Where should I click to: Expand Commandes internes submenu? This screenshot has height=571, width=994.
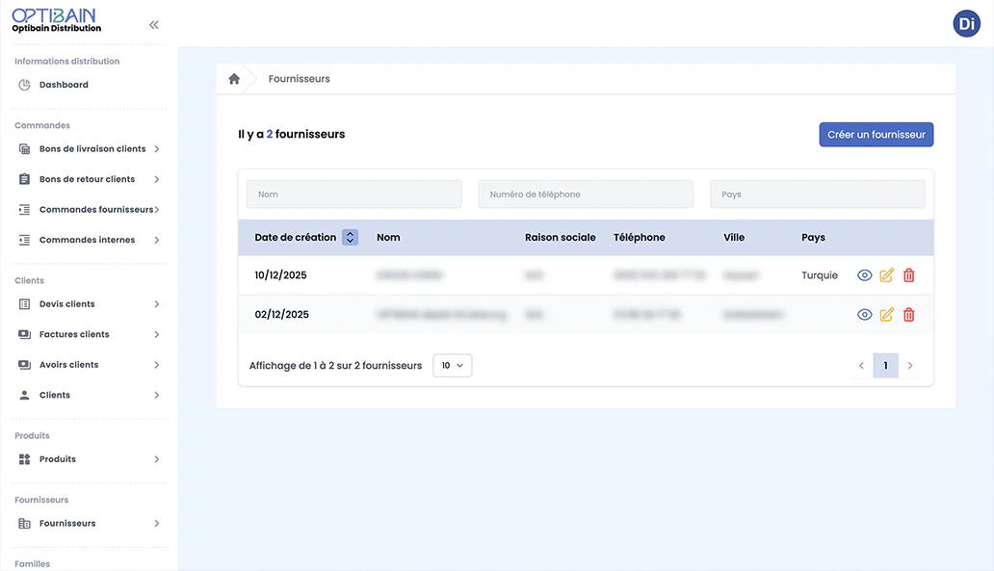pos(157,240)
